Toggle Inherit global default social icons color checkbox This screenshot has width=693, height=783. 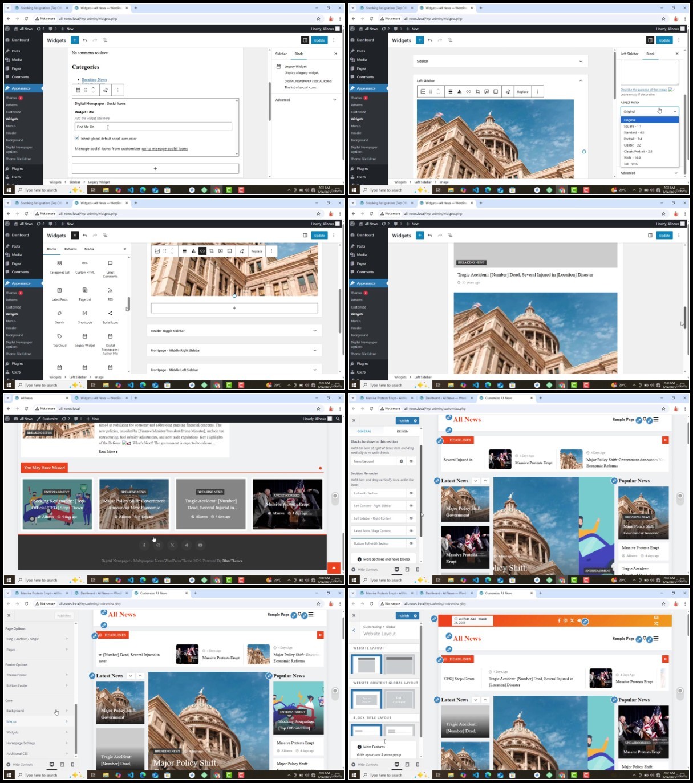[x=77, y=138]
